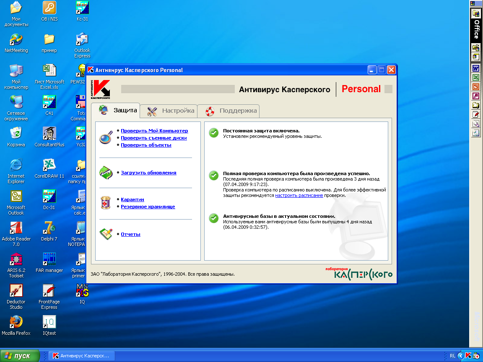483x362 pixels.
Task: Click the Антивирусные базы в актуальном состоянии text
Action: (x=279, y=216)
